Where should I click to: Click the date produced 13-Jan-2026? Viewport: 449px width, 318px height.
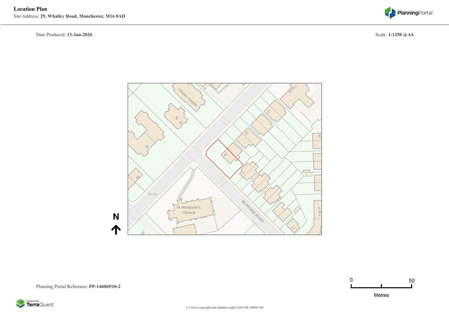(79, 35)
